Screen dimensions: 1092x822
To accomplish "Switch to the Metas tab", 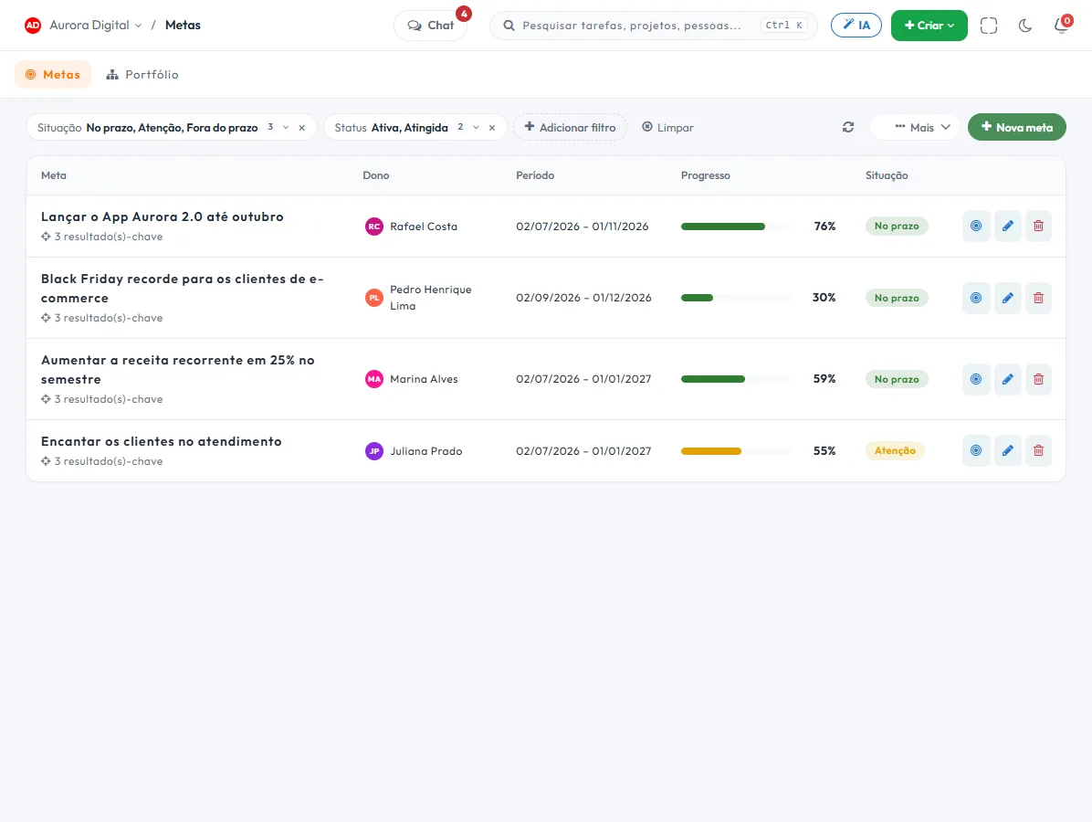I will click(x=53, y=75).
